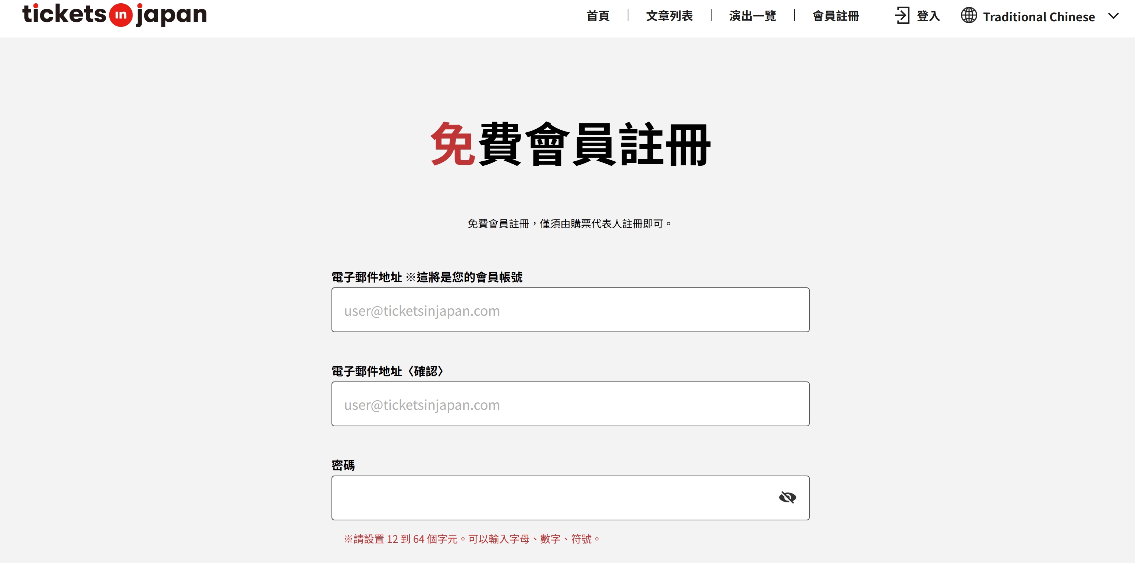The height and width of the screenshot is (563, 1135).
Task: Click the login arrow icon
Action: 901,15
